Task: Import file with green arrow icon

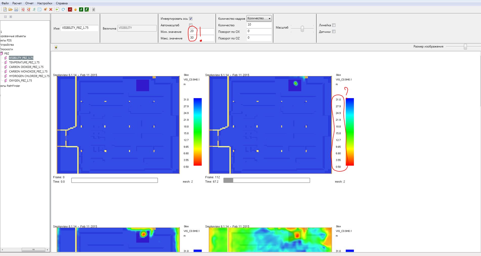Action: pyautogui.click(x=58, y=9)
